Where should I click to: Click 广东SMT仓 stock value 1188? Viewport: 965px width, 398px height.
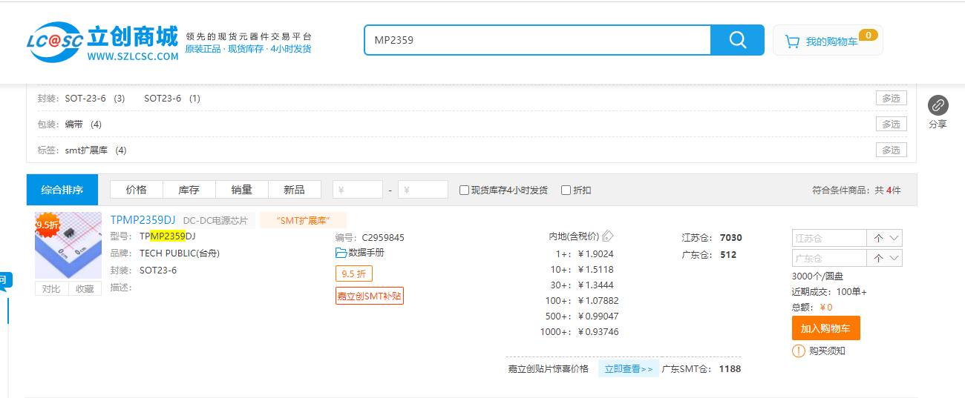pyautogui.click(x=730, y=368)
